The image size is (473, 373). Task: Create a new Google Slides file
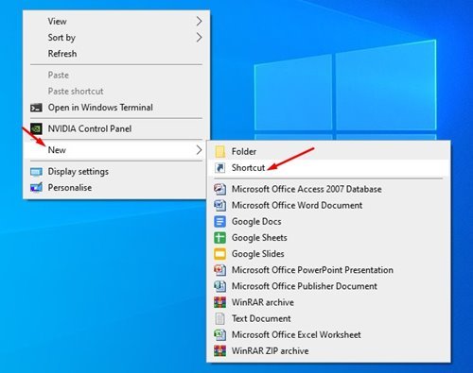point(328,254)
